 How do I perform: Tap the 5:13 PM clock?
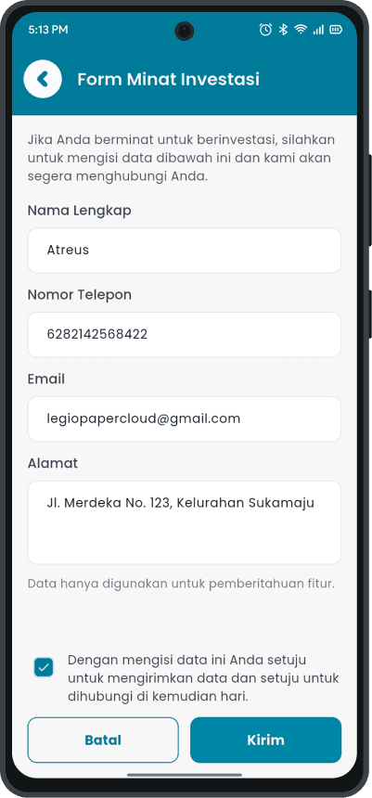point(48,30)
